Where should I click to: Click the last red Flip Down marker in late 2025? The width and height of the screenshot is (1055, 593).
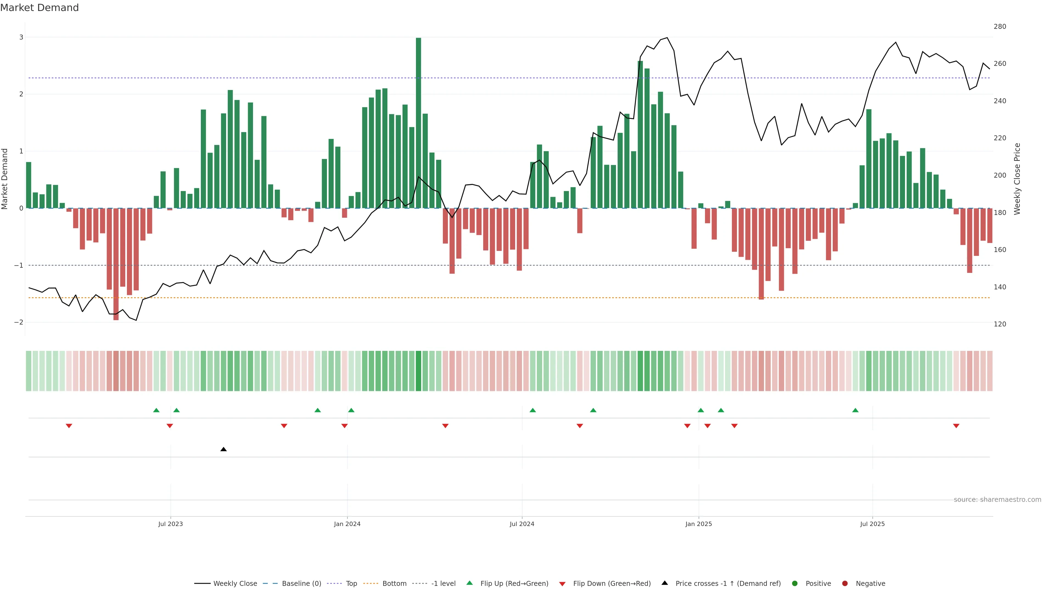[956, 426]
